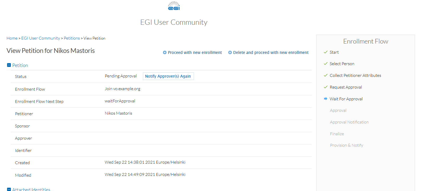Click the EGI logo at top
Image resolution: width=421 pixels, height=191 pixels.
(x=174, y=6)
